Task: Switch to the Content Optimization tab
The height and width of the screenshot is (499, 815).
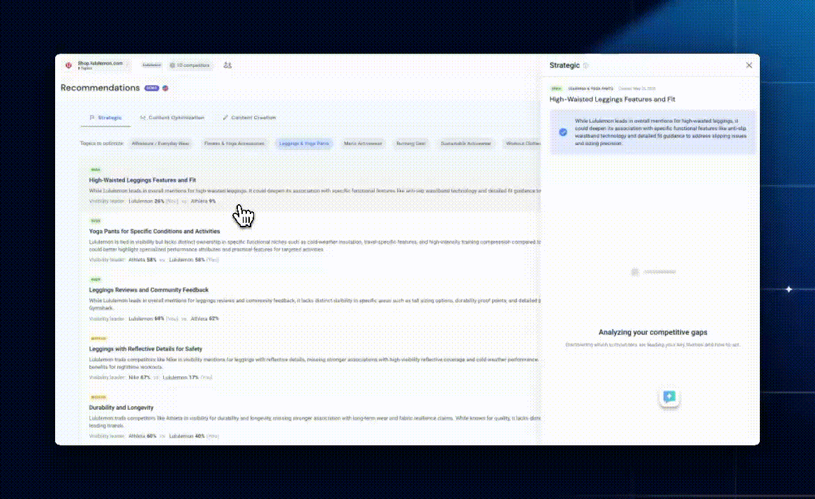Action: 172,118
